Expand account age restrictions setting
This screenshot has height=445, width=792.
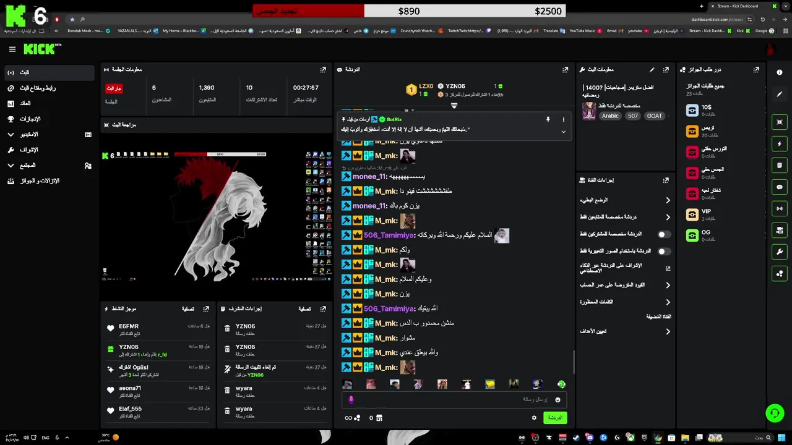click(x=625, y=285)
